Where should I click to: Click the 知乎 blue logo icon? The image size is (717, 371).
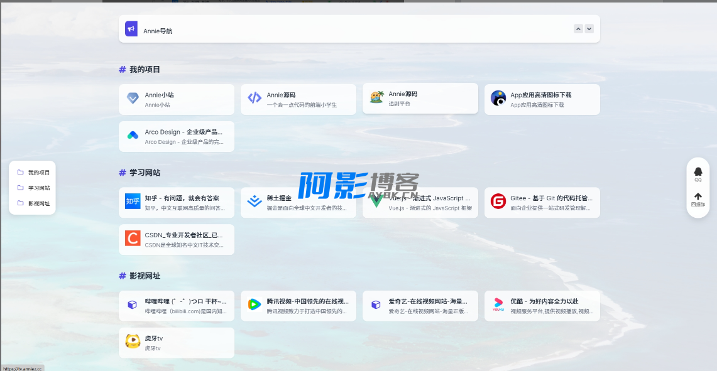coord(133,202)
